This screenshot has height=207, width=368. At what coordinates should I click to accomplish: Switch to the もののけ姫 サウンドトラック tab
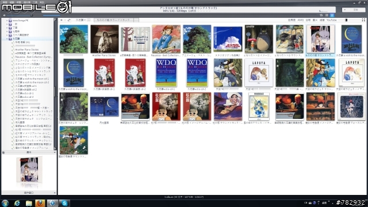click(113, 20)
